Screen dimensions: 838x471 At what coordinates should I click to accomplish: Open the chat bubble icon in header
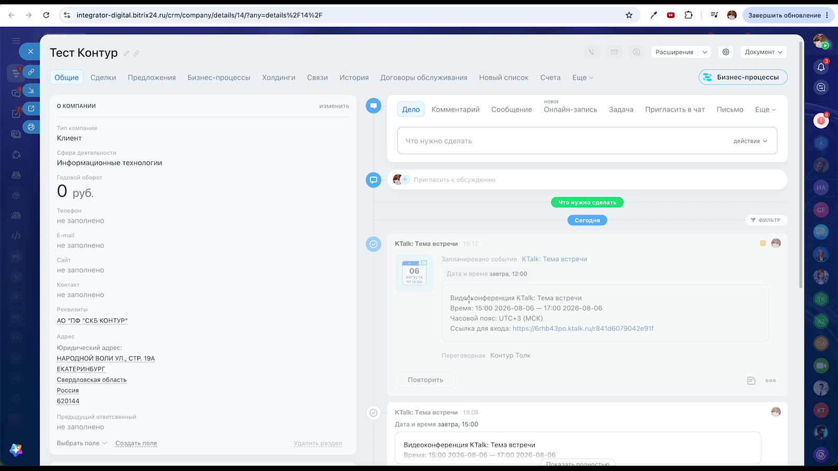(x=636, y=52)
